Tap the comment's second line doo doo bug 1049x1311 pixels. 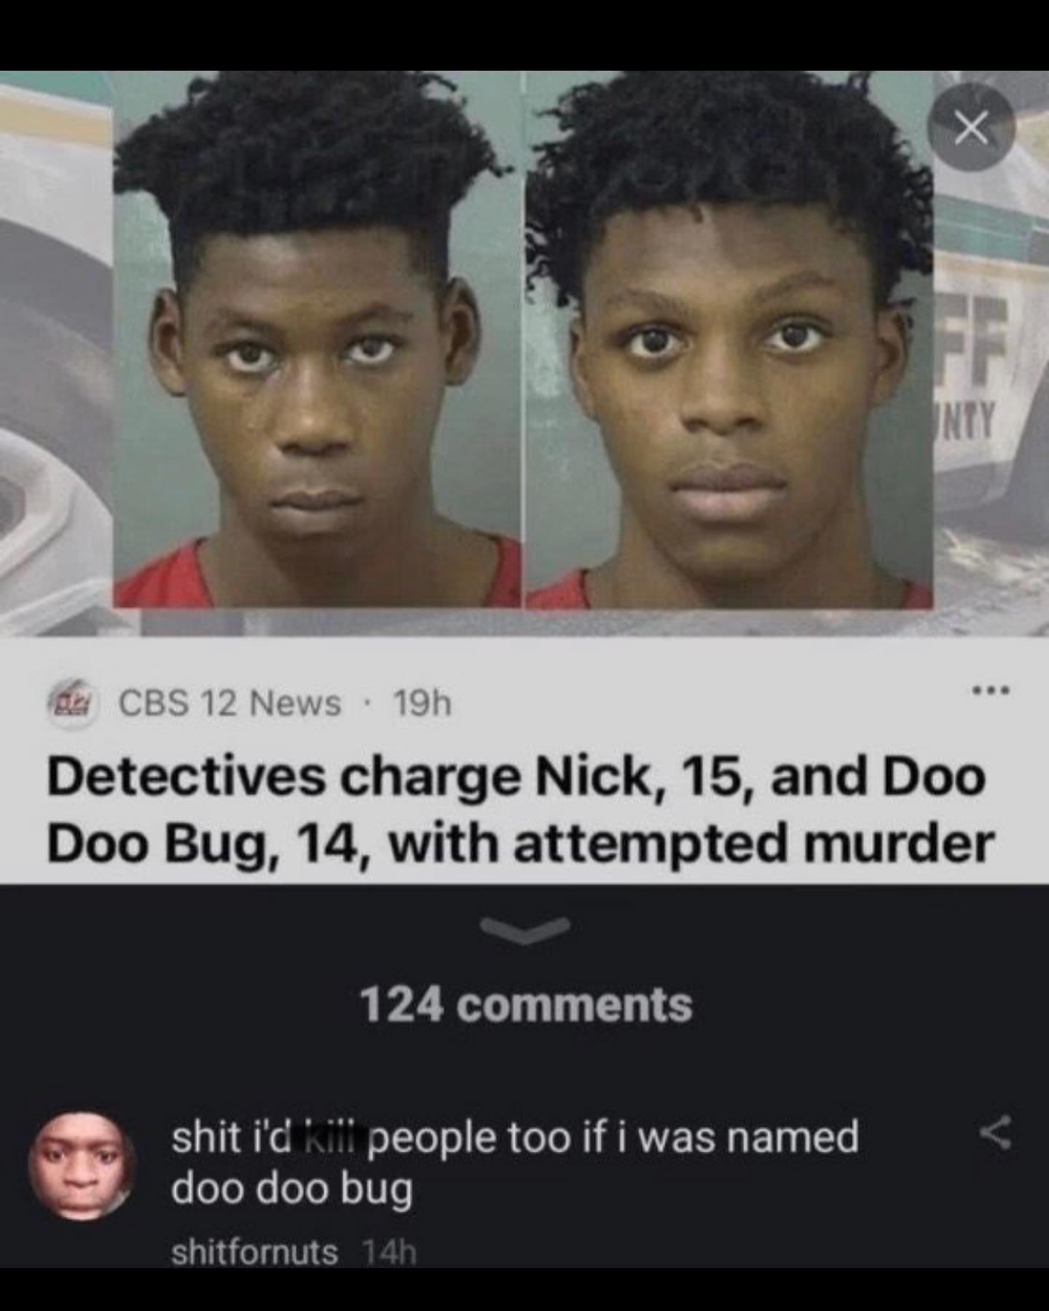pyautogui.click(x=292, y=1190)
